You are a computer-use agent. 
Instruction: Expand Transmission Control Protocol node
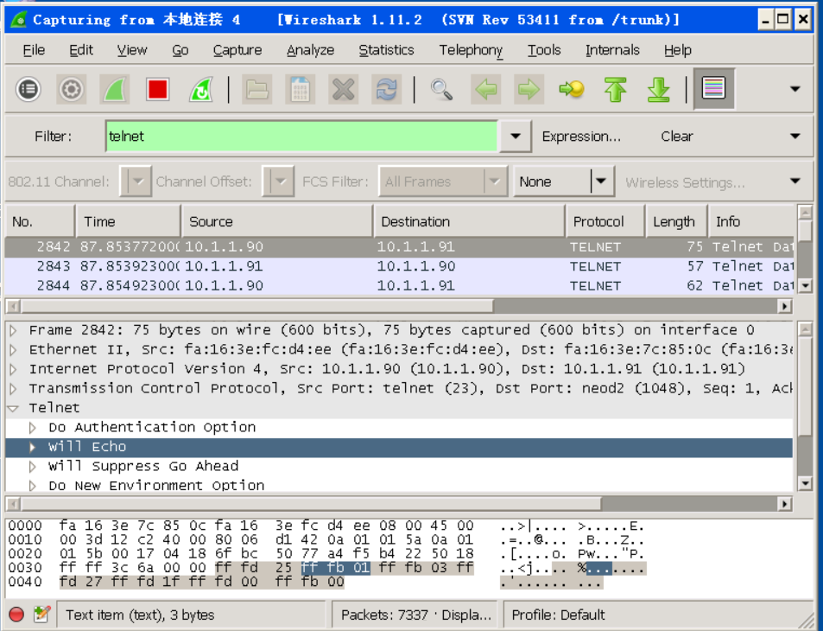pyautogui.click(x=14, y=389)
